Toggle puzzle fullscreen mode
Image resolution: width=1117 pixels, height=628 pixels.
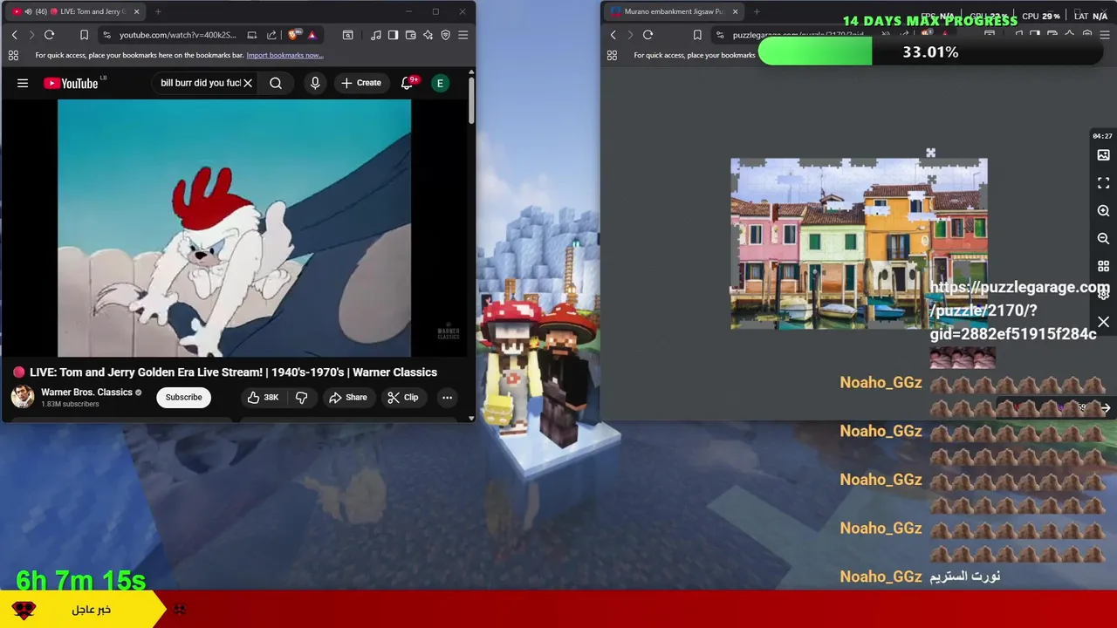(1103, 183)
